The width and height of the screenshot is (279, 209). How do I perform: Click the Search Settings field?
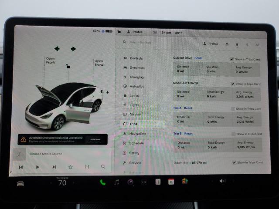(140, 42)
